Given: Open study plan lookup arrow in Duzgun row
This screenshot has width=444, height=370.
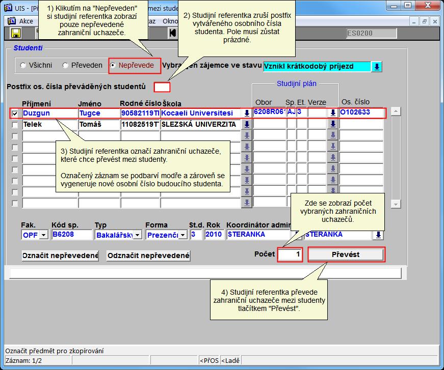Looking at the screenshot, I should click(x=333, y=113).
